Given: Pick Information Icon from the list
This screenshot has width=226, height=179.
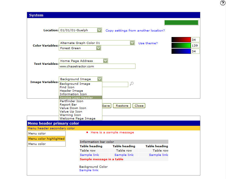Looking at the screenshot, I should pos(81,94).
